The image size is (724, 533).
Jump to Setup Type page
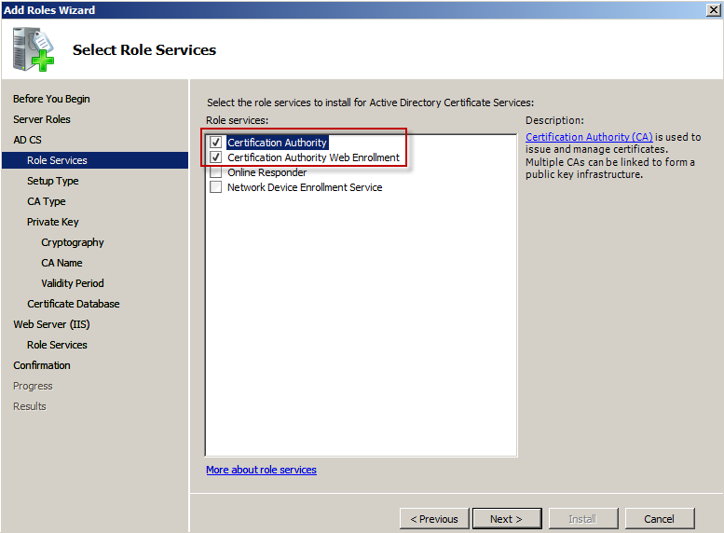pyautogui.click(x=52, y=181)
